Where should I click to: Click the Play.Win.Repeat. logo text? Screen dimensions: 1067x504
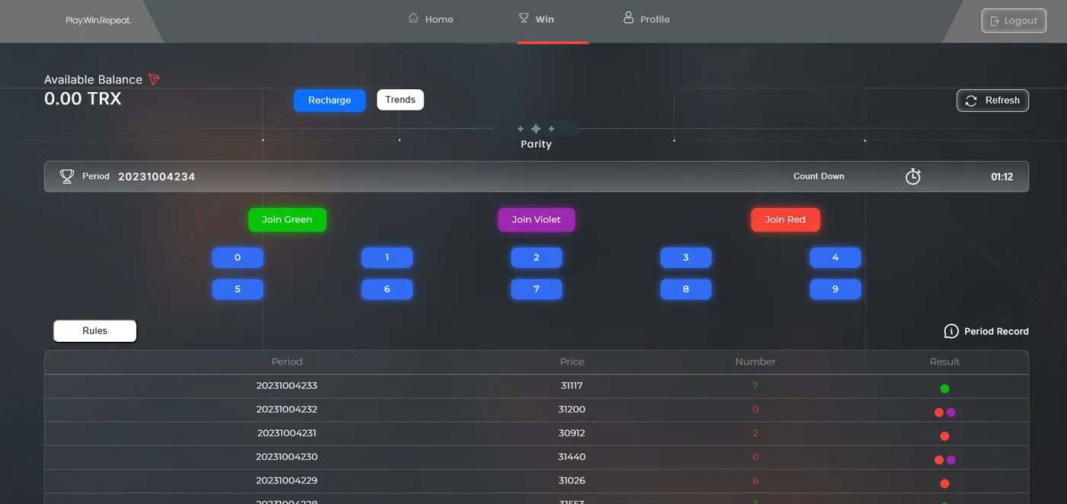point(98,21)
